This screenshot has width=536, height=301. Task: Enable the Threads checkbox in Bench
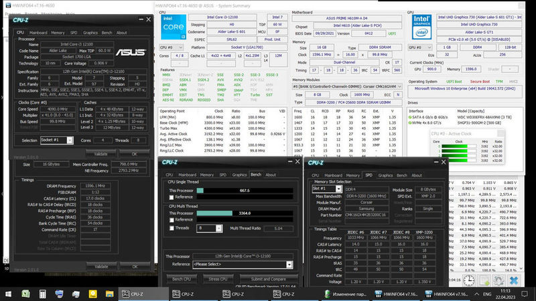[172, 228]
